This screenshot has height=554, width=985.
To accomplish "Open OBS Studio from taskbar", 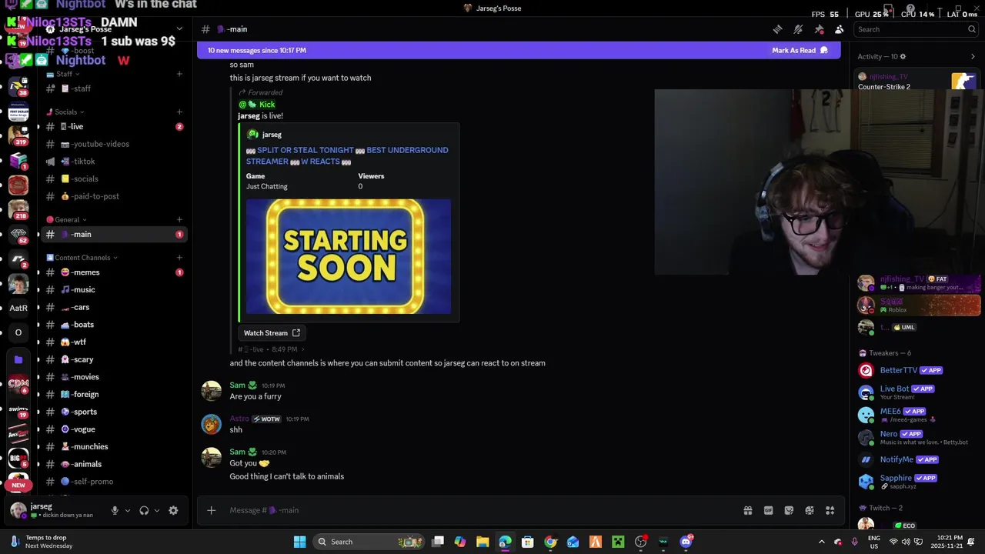I will (640, 542).
